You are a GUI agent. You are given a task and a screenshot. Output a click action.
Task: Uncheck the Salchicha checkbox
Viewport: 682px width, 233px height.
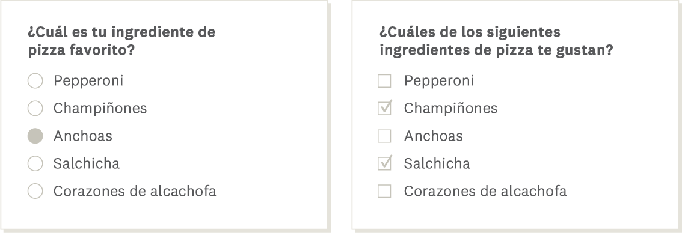tap(384, 163)
